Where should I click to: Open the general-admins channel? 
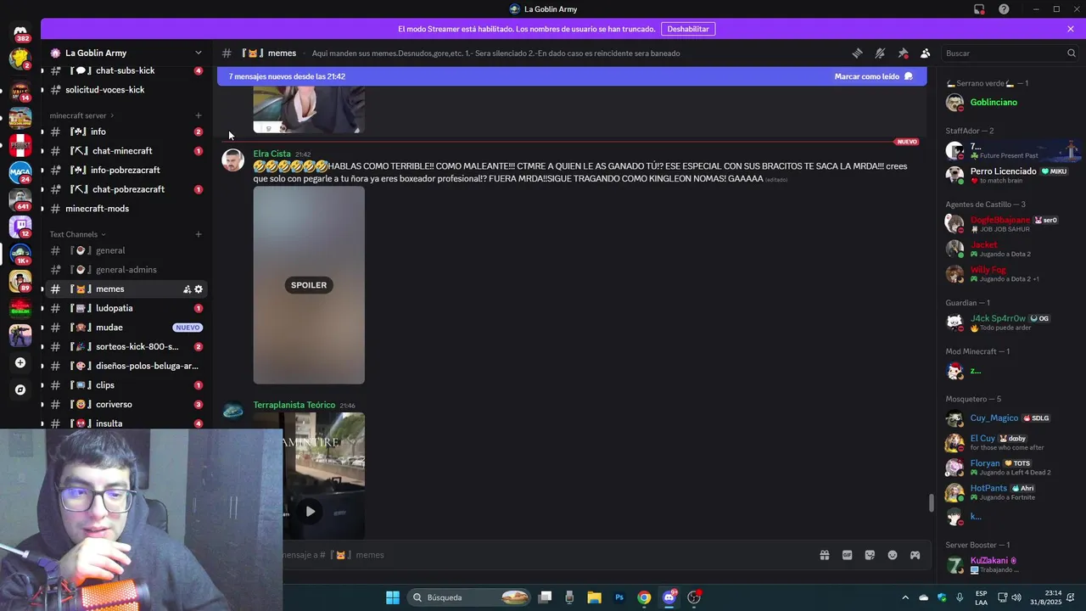click(126, 270)
